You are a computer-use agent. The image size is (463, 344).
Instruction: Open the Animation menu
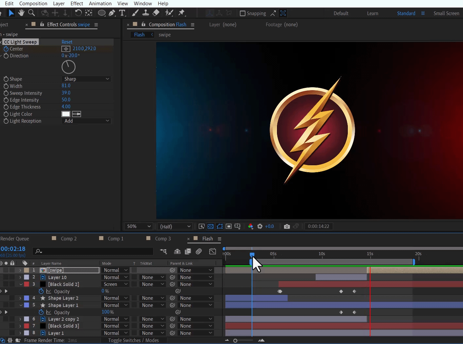[x=100, y=4]
